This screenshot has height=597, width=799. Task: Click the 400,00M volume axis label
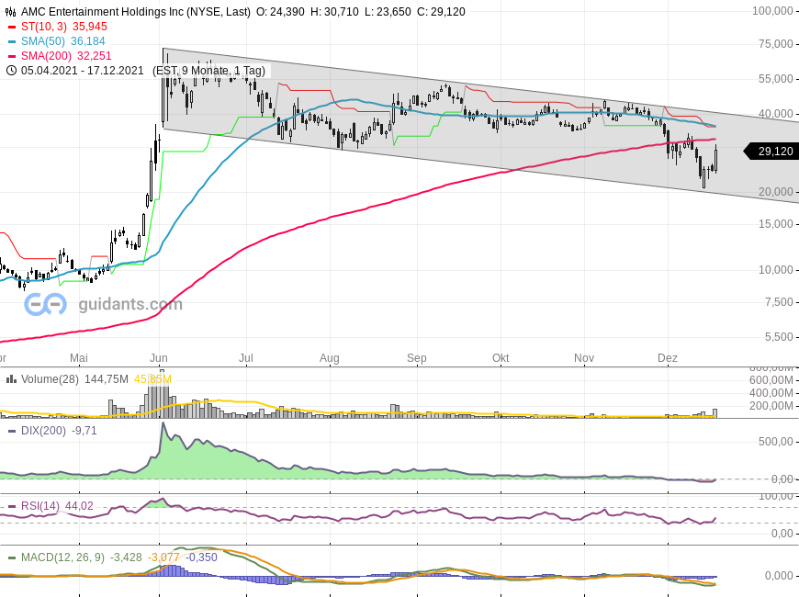(x=771, y=393)
